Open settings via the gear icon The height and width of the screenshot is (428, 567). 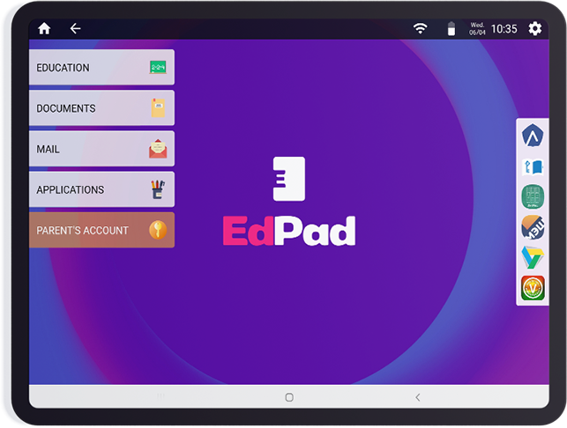pyautogui.click(x=534, y=28)
